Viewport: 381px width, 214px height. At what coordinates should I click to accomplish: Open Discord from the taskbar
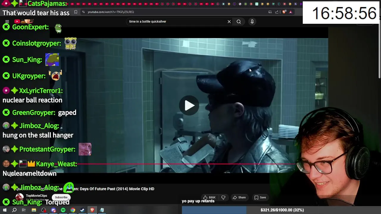(x=53, y=210)
